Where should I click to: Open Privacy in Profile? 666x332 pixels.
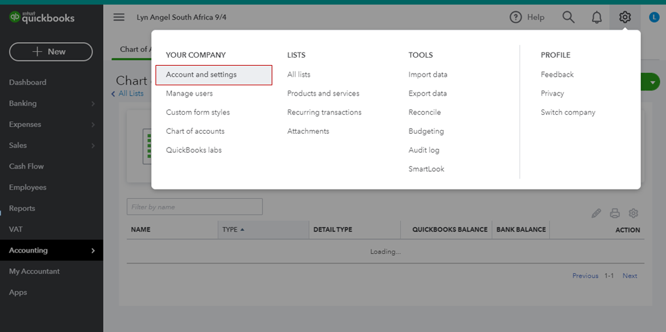[x=552, y=93]
